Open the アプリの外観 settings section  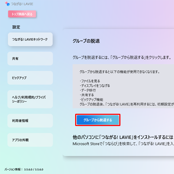(x=30, y=140)
